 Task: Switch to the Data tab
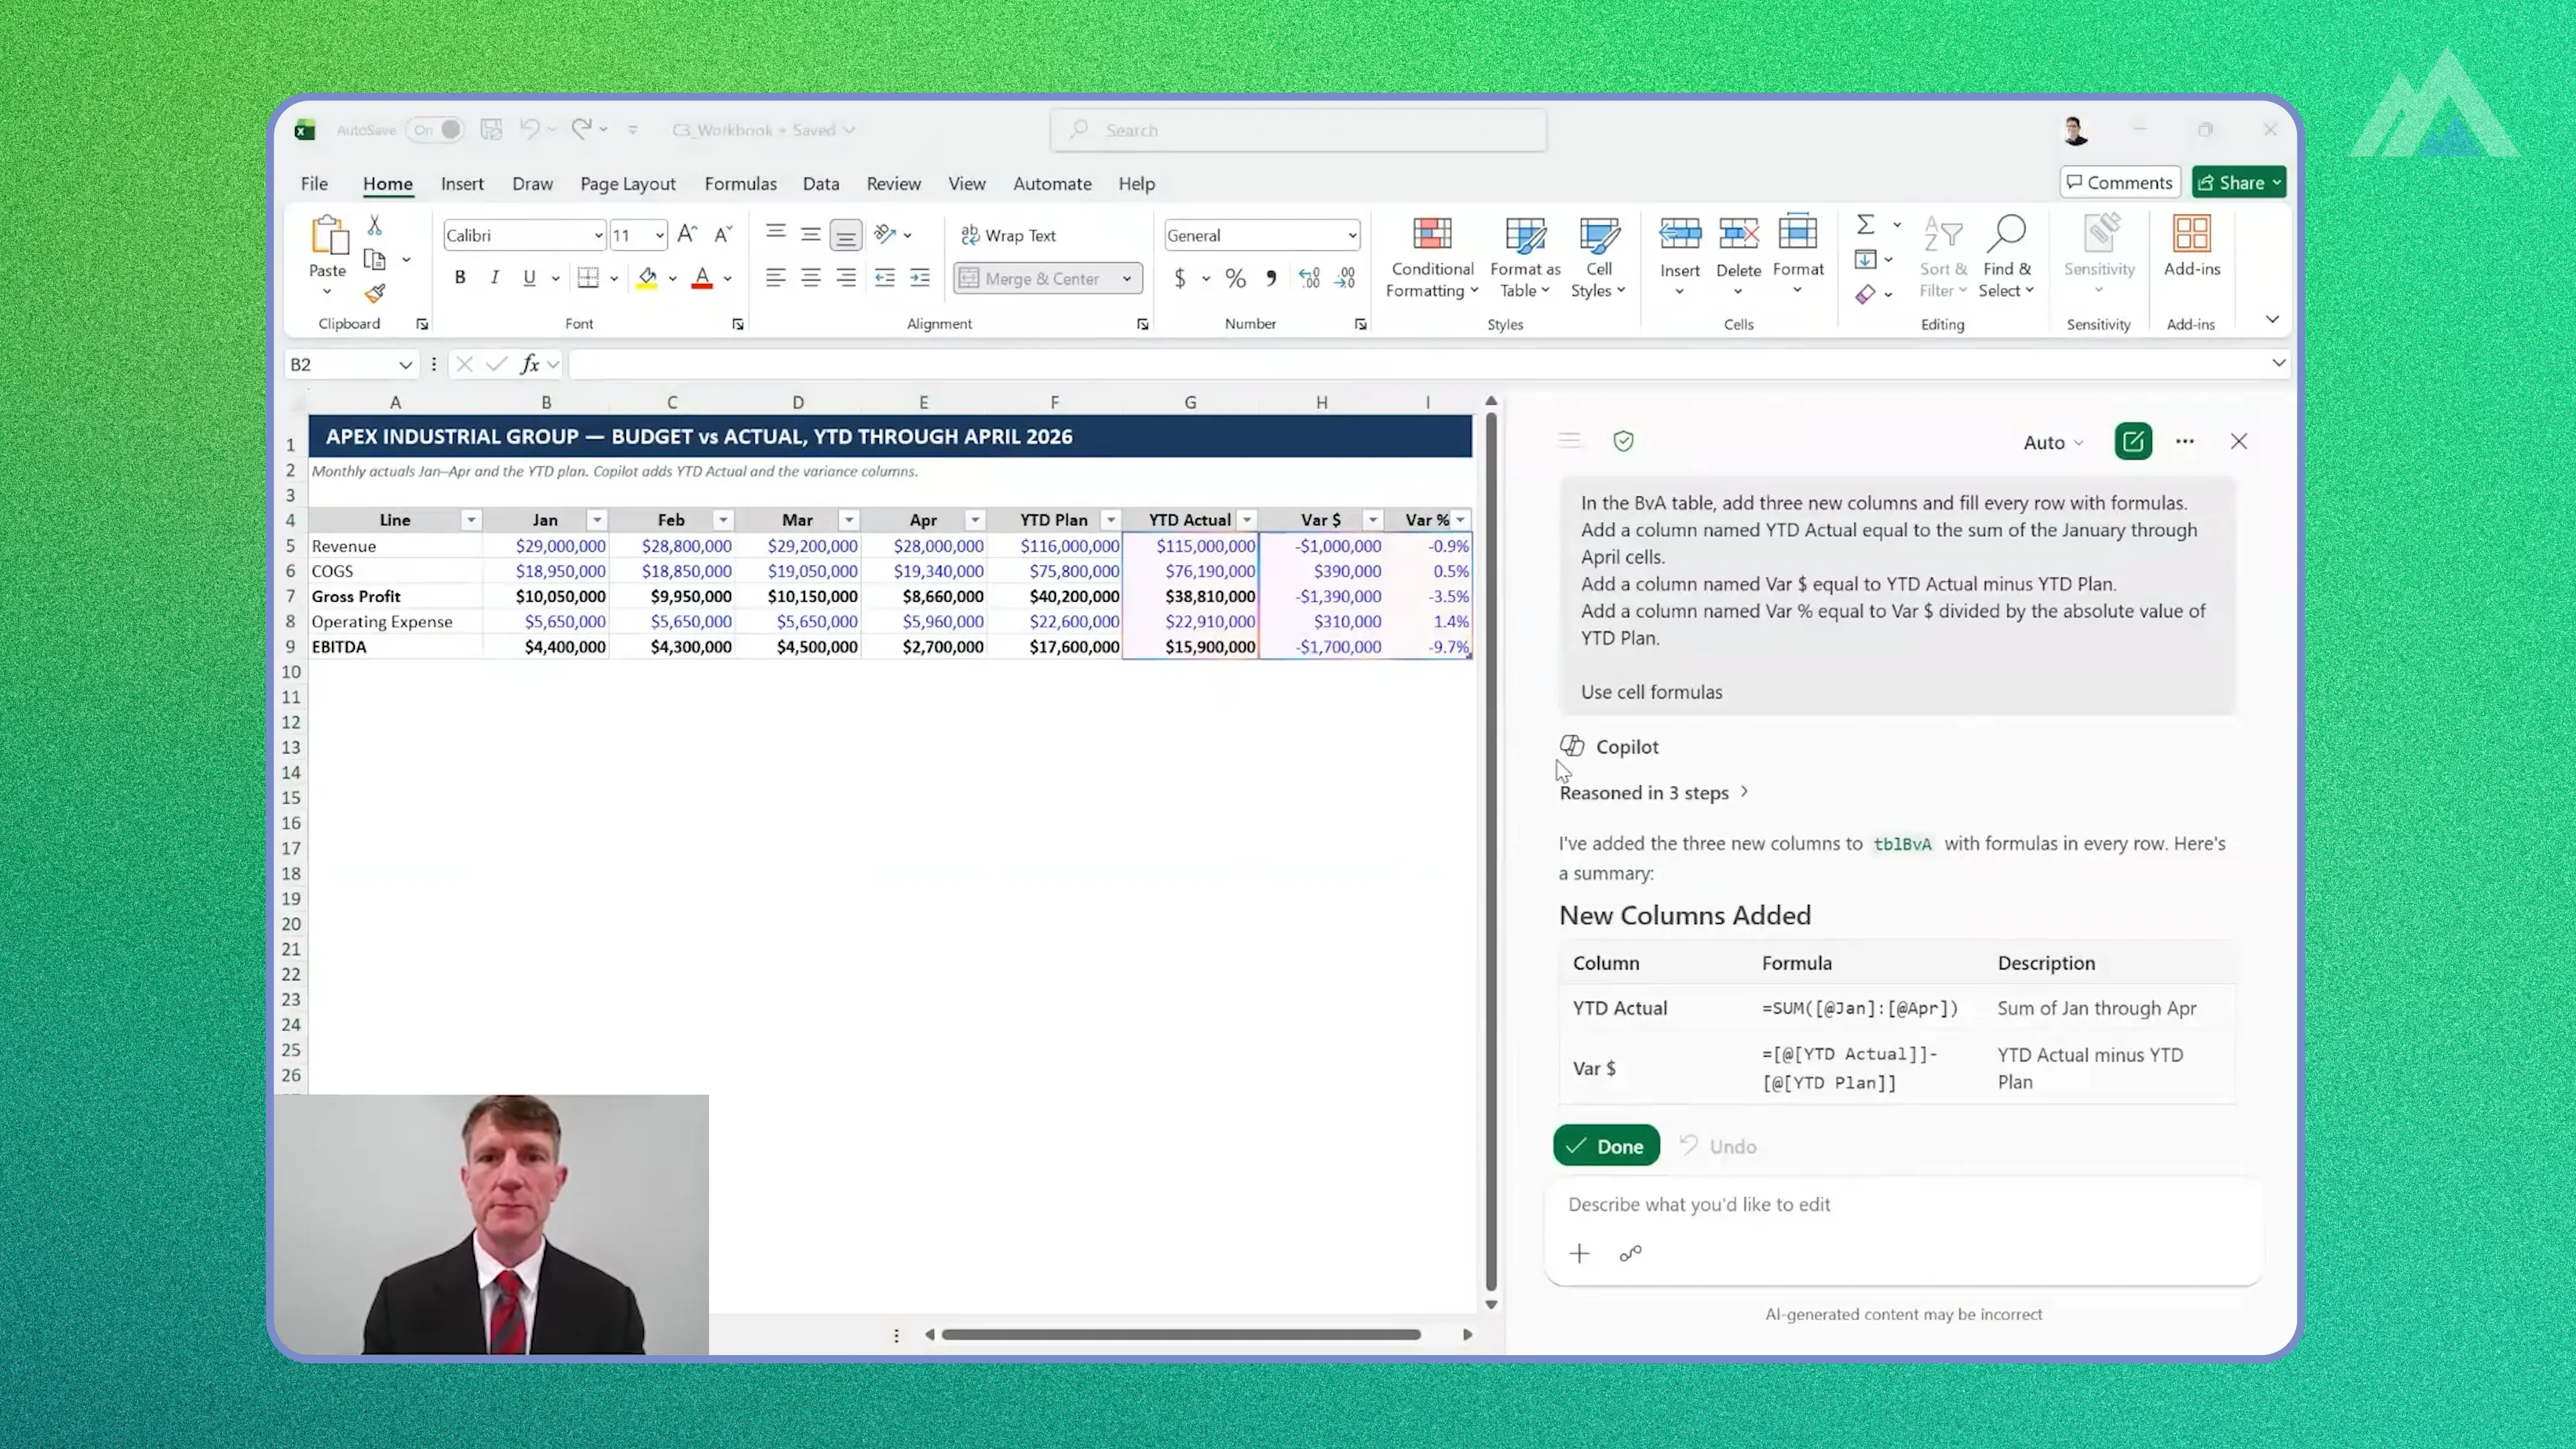pos(821,184)
